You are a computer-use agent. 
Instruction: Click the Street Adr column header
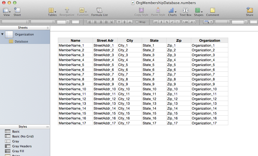pos(105,40)
